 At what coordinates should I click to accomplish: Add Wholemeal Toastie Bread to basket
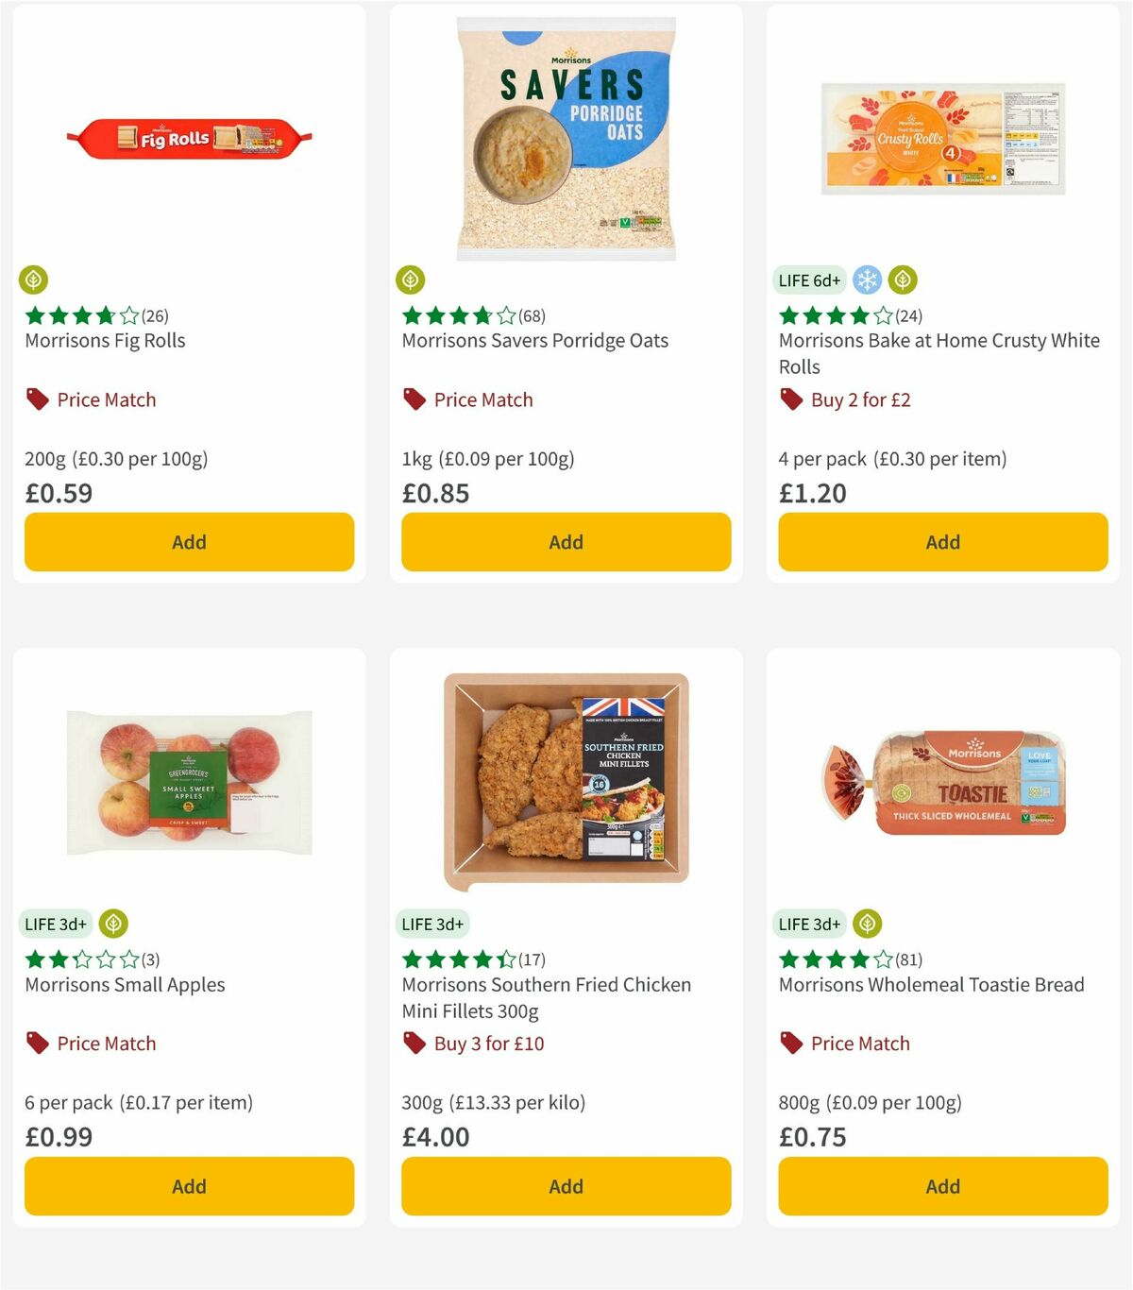(942, 1186)
